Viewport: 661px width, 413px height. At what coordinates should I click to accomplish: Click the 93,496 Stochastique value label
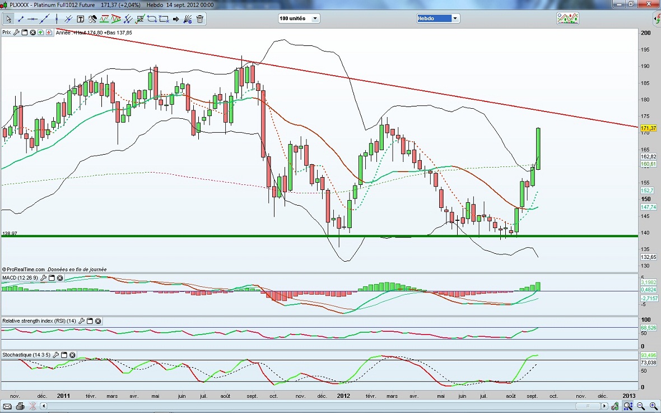[648, 356]
